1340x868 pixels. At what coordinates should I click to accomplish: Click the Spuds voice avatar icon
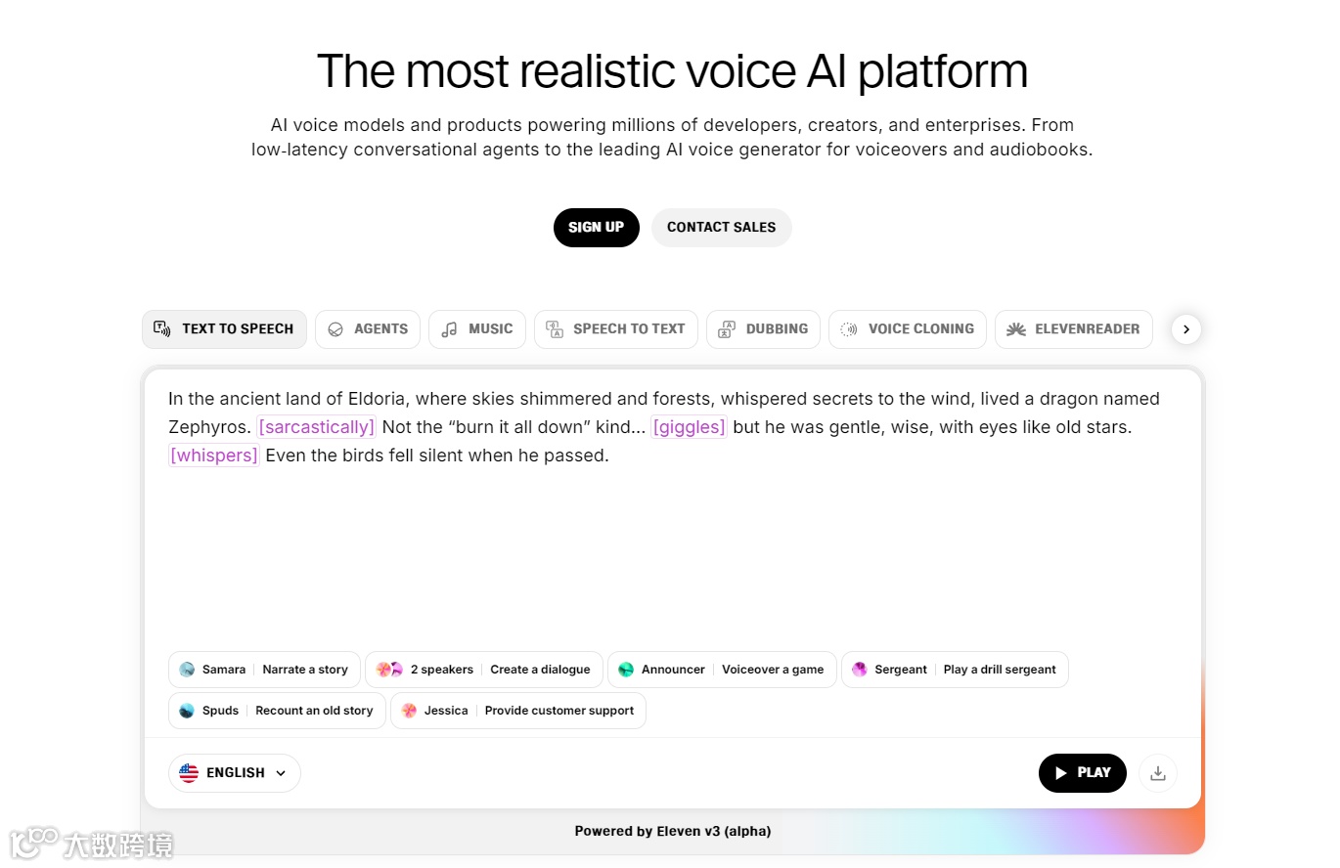[x=187, y=711]
